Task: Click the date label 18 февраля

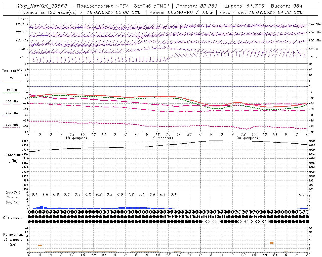Action: pyautogui.click(x=76, y=138)
